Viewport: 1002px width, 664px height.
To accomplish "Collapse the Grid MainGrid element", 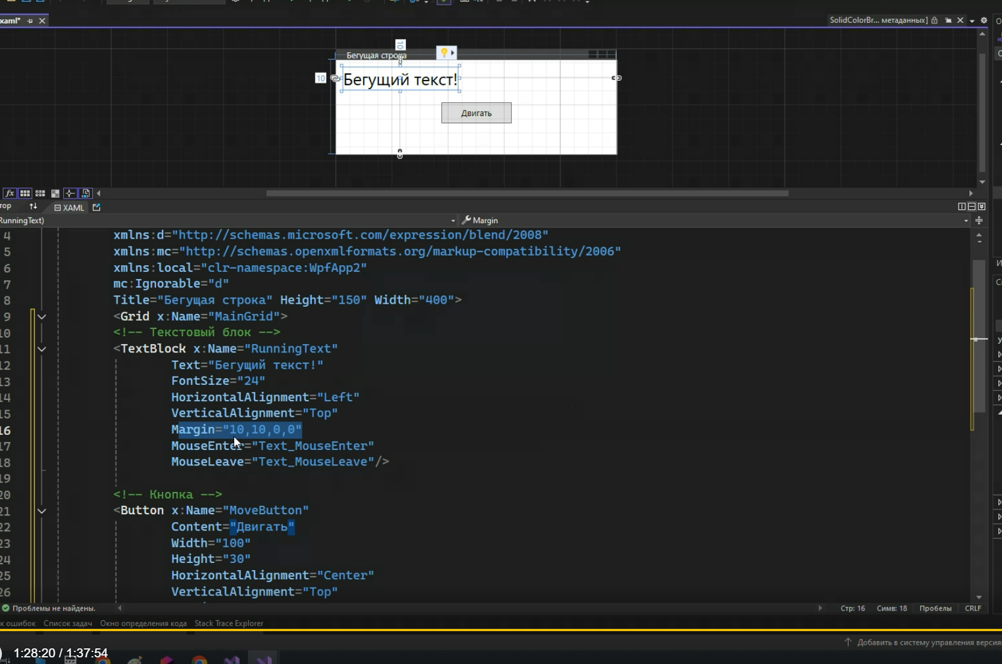I will [x=42, y=316].
